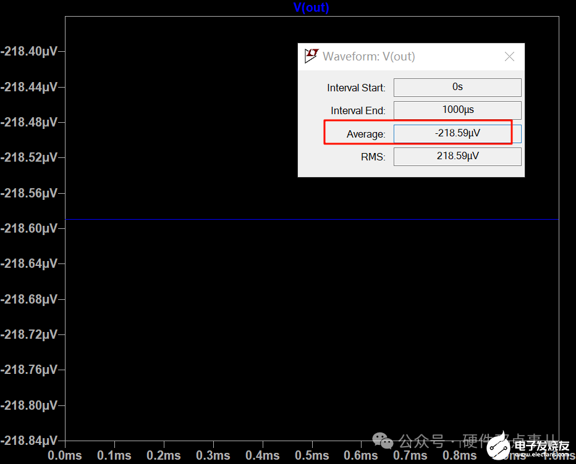Click the RMS: label
576x464 pixels.
(373, 157)
